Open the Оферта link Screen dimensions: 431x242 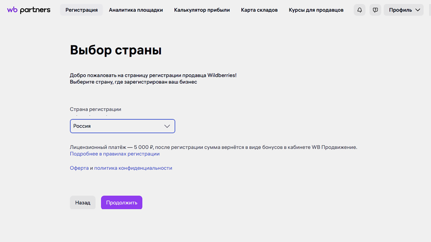(79, 168)
